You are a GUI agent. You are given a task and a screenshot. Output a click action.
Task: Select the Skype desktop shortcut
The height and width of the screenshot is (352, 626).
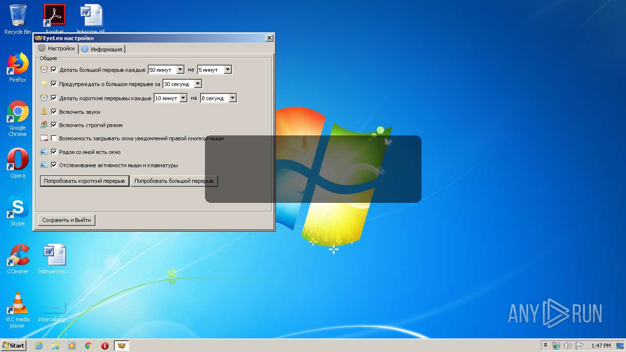(x=18, y=211)
